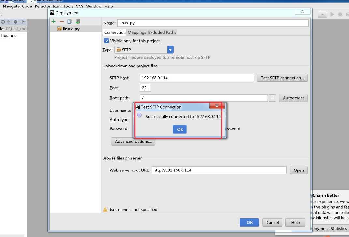Open the Window menu
The height and width of the screenshot is (237, 349).
point(94,6)
